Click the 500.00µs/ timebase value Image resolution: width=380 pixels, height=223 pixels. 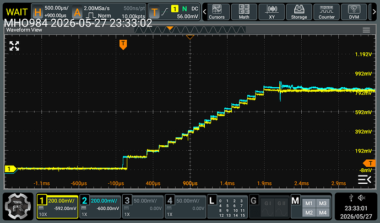point(56,8)
